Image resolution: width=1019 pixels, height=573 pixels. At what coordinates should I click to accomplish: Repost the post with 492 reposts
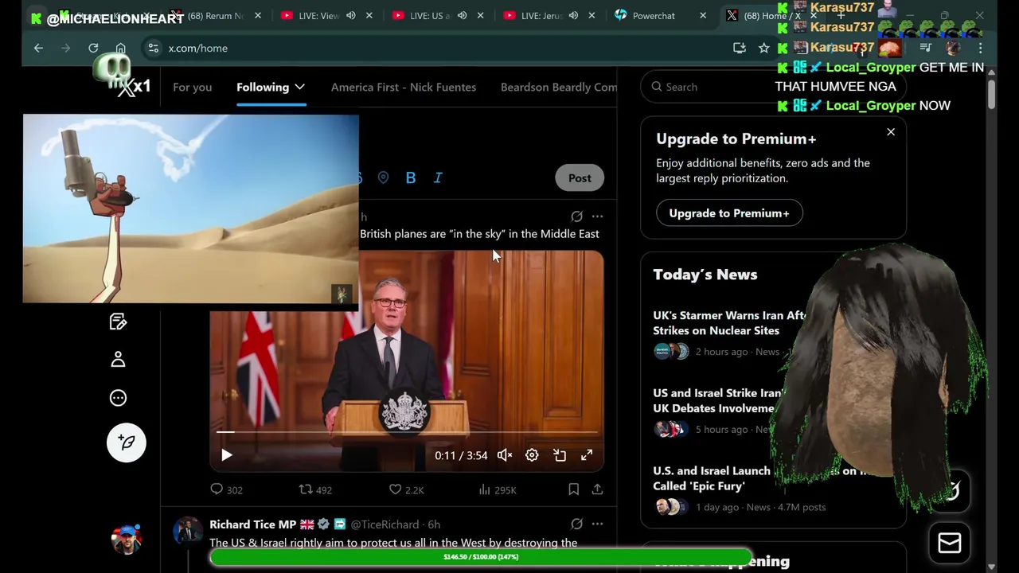tap(315, 489)
